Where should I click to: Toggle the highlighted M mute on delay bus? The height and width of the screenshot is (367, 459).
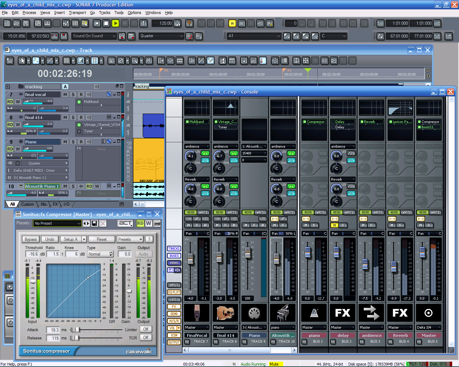[334, 225]
